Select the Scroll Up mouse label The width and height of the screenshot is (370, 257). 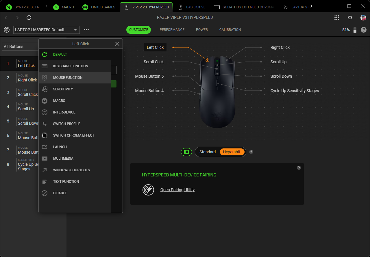[279, 62]
